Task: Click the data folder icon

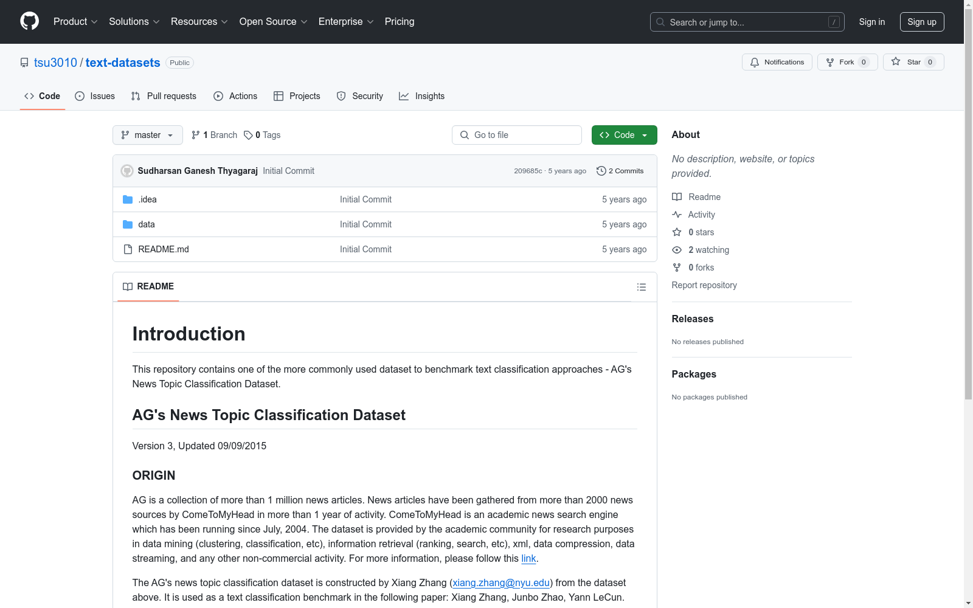Action: (x=128, y=224)
